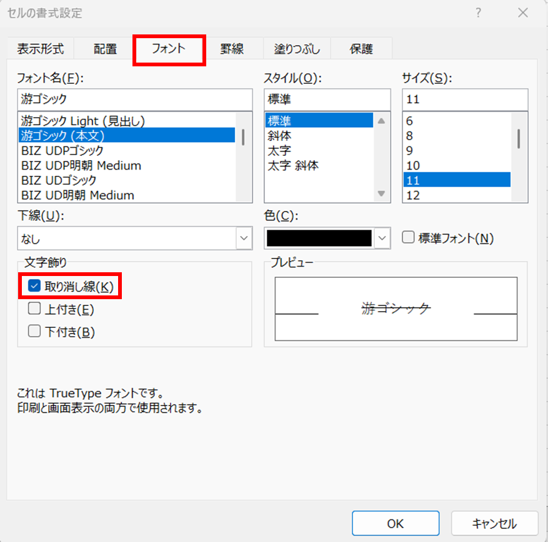
Task: Switch to the 塗りつぶし tab
Action: (297, 49)
